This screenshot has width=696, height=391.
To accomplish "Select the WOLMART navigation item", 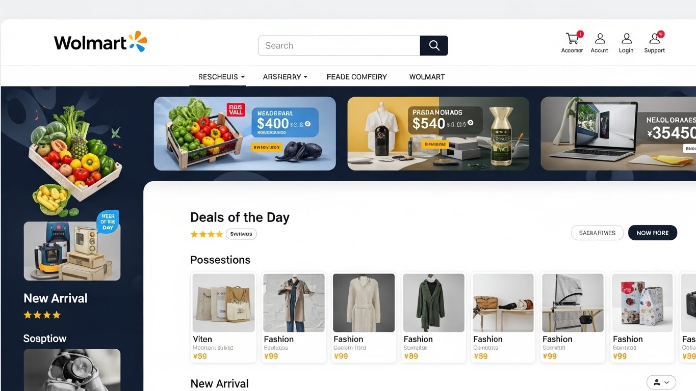I will [427, 77].
